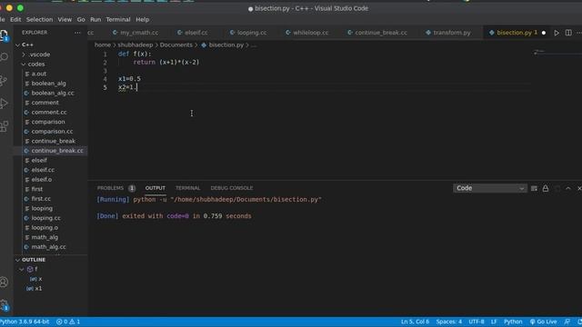Switch to Debug Console tab
Screen dimensions: 582x327
click(x=232, y=188)
